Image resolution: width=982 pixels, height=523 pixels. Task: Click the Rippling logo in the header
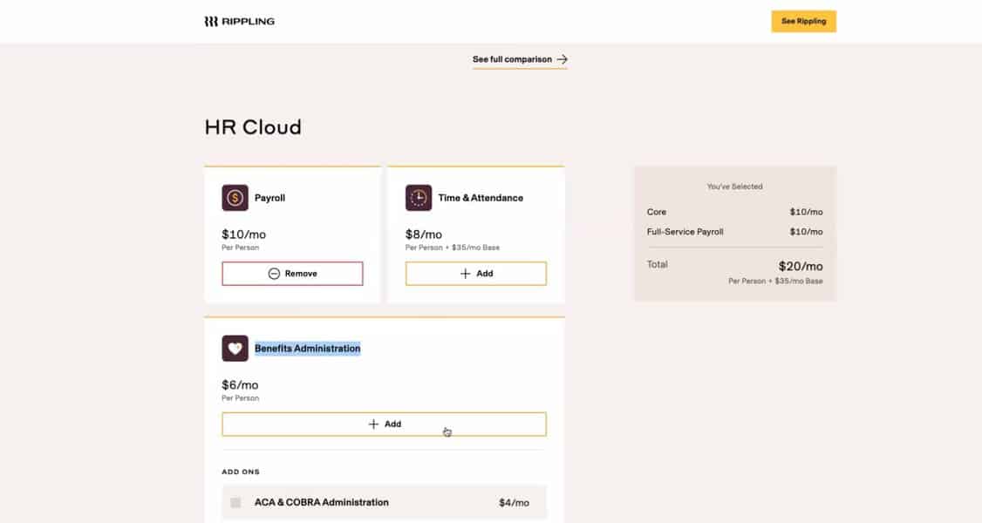(x=238, y=20)
